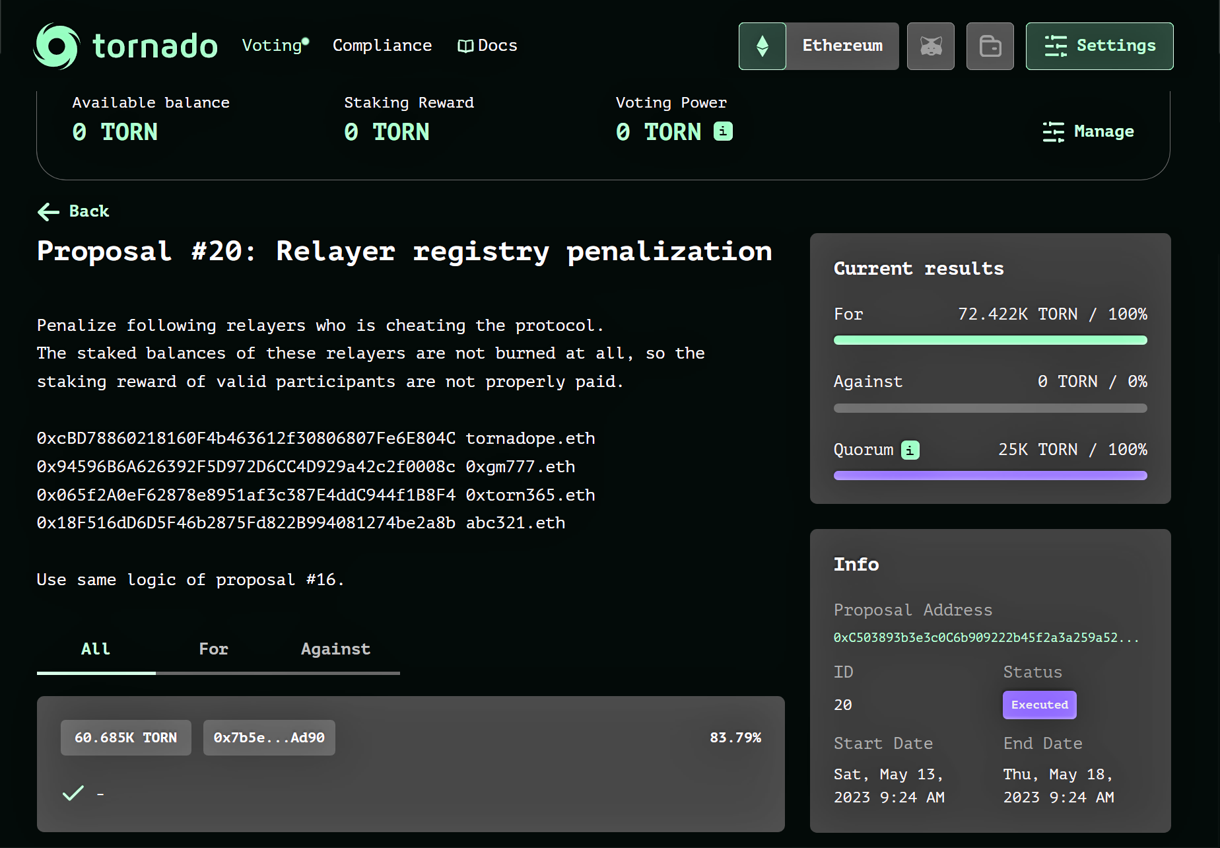The height and width of the screenshot is (848, 1220).
Task: Open the MetaMask fox wallet button
Action: point(931,46)
